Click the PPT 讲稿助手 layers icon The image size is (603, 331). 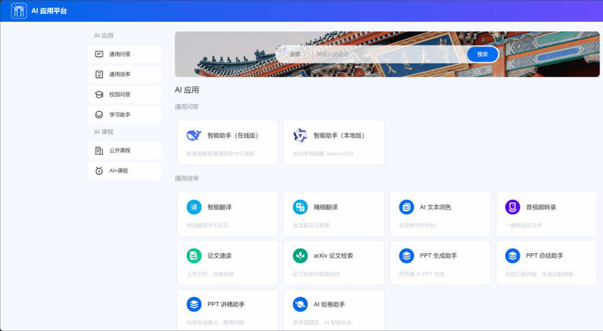194,304
